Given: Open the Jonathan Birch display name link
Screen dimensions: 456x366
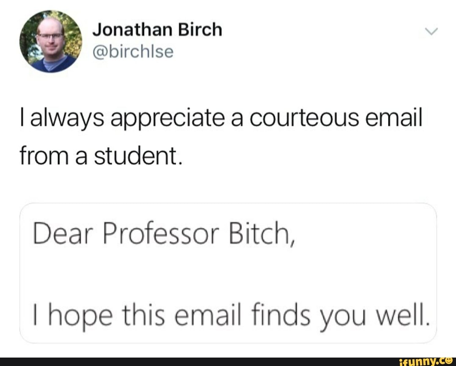Looking at the screenshot, I should coord(157,30).
